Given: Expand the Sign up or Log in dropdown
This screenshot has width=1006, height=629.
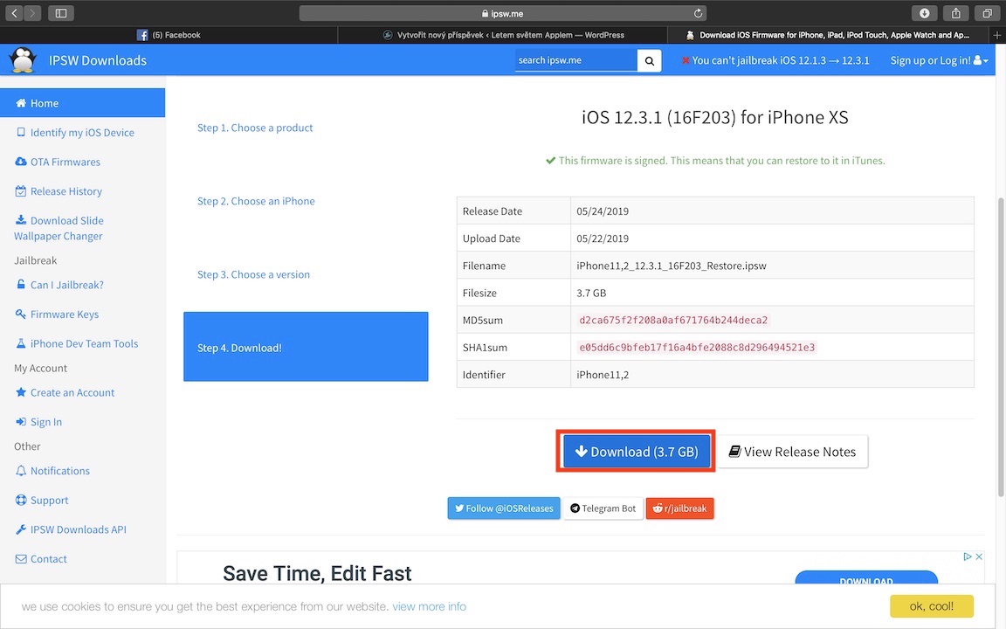Looking at the screenshot, I should pos(939,60).
